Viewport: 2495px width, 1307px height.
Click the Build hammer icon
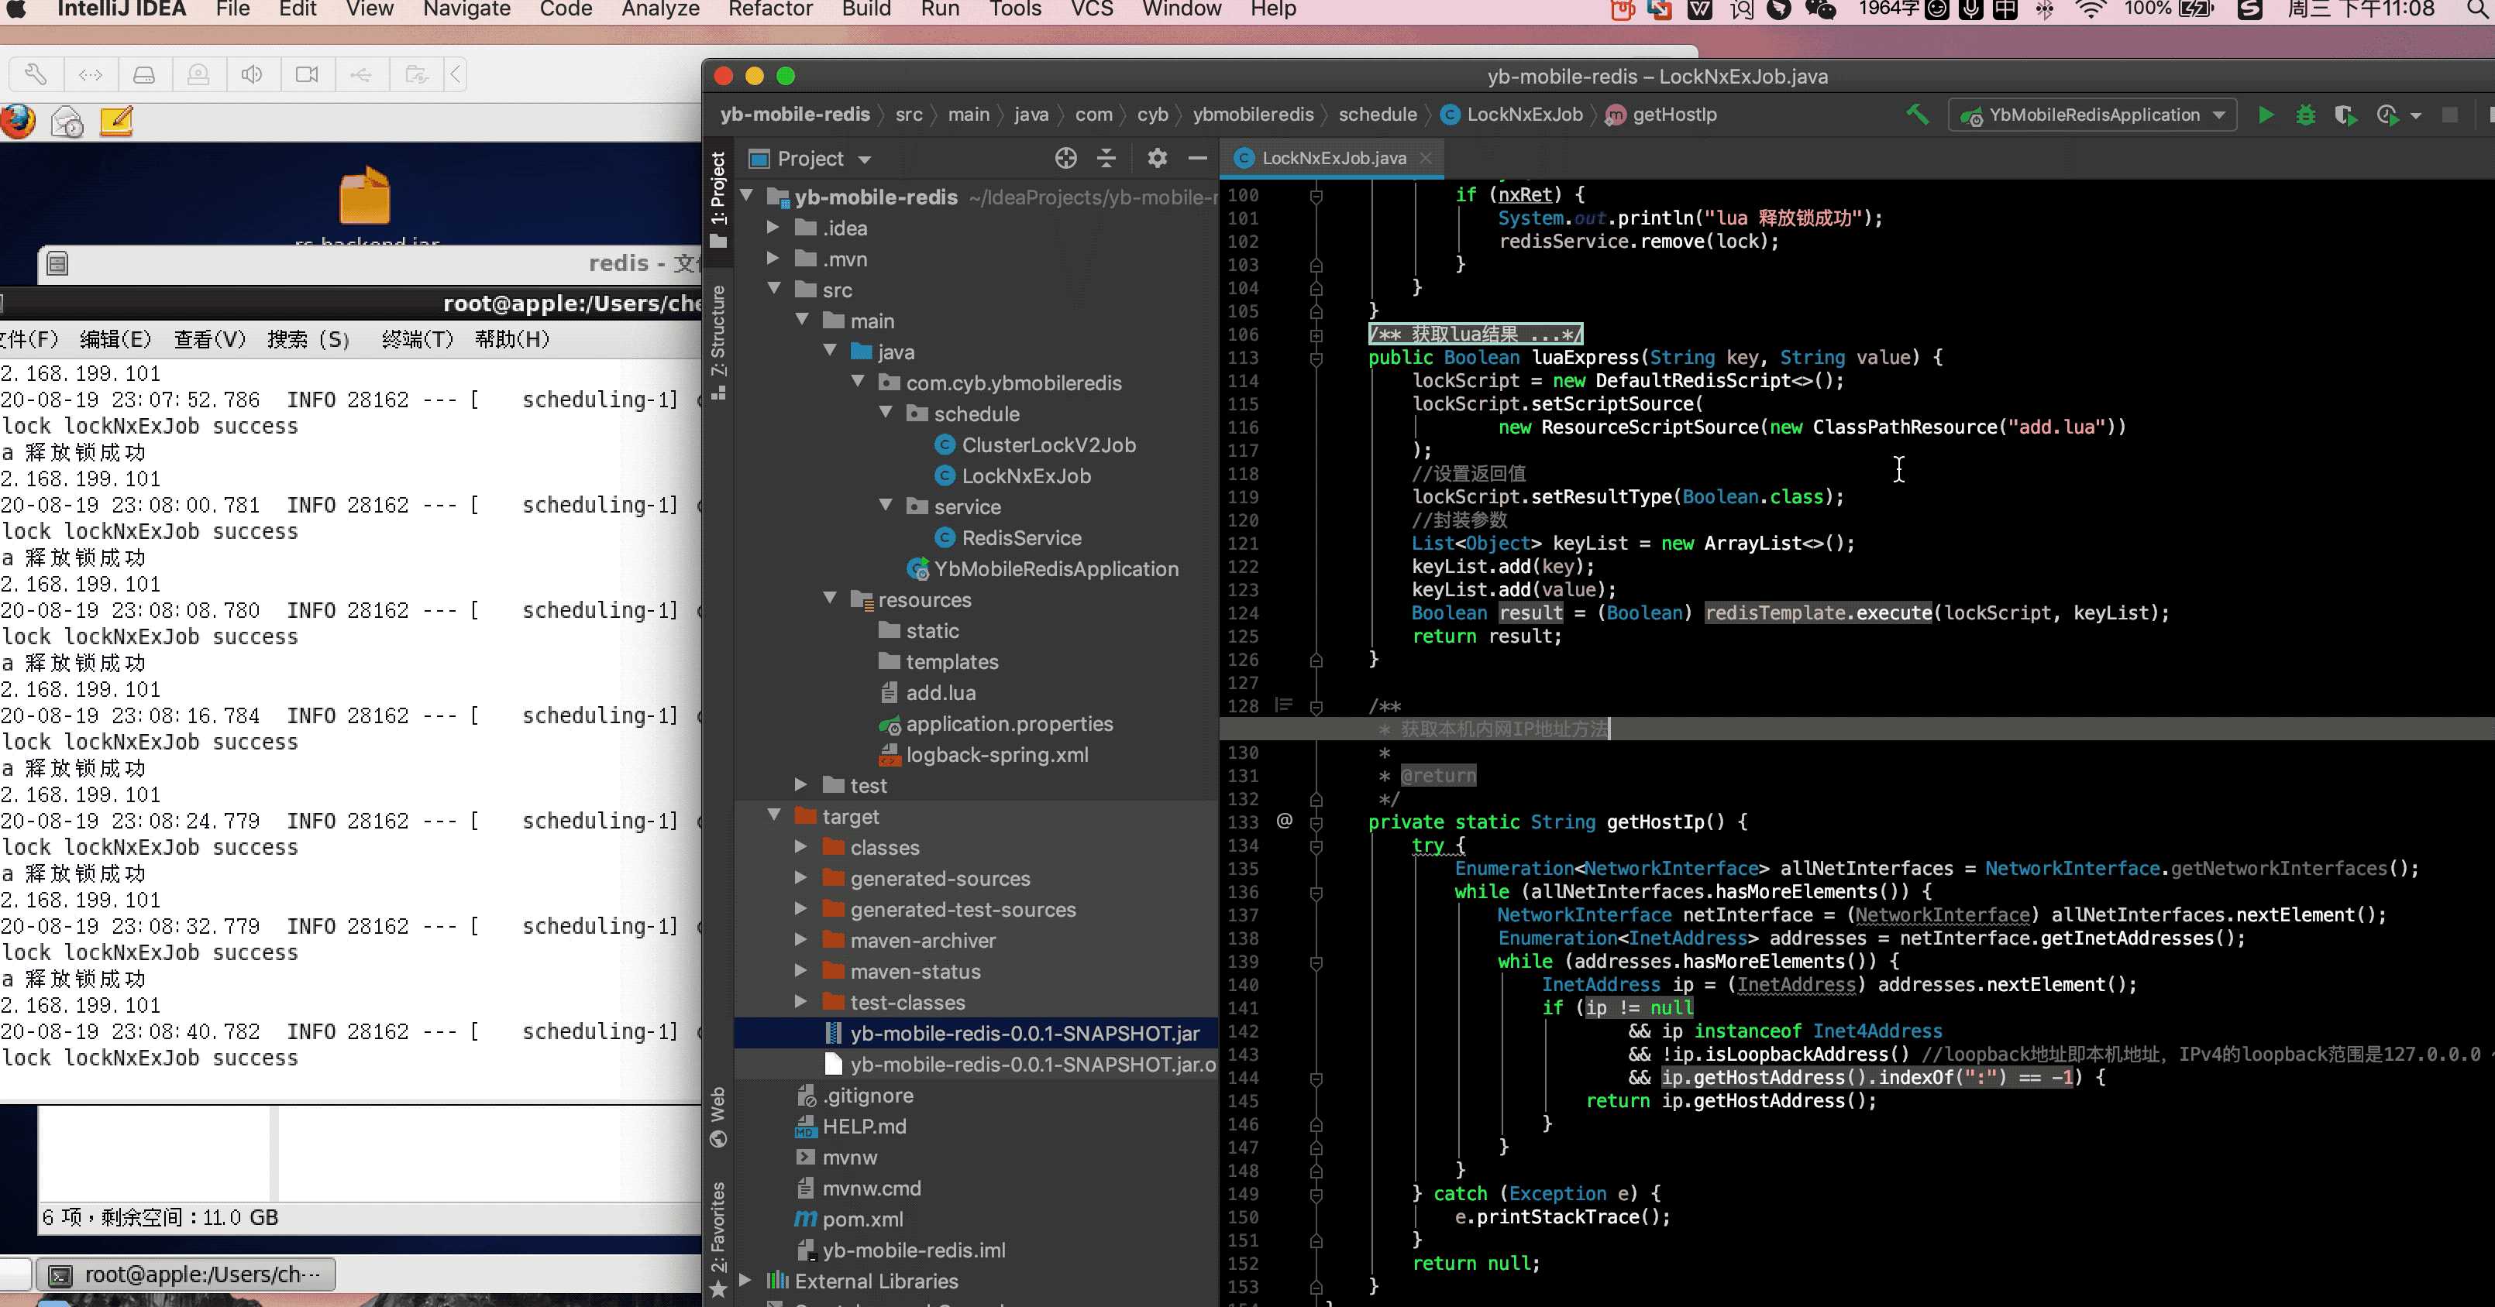(1917, 115)
